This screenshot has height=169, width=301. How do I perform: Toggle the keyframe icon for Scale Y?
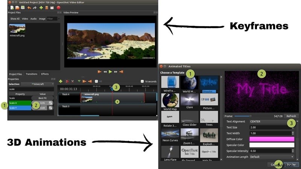(50, 108)
